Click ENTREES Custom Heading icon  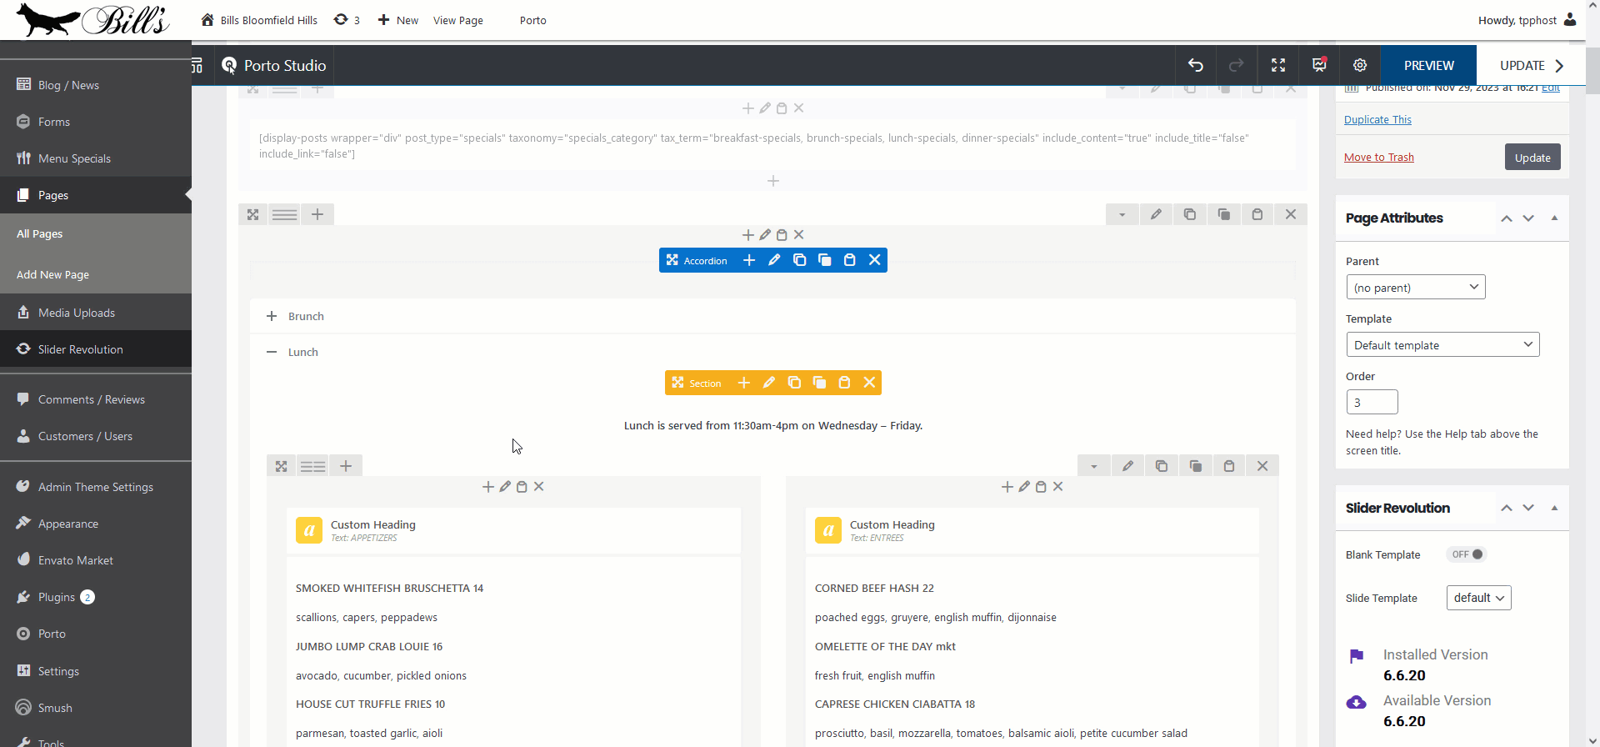pyautogui.click(x=828, y=530)
